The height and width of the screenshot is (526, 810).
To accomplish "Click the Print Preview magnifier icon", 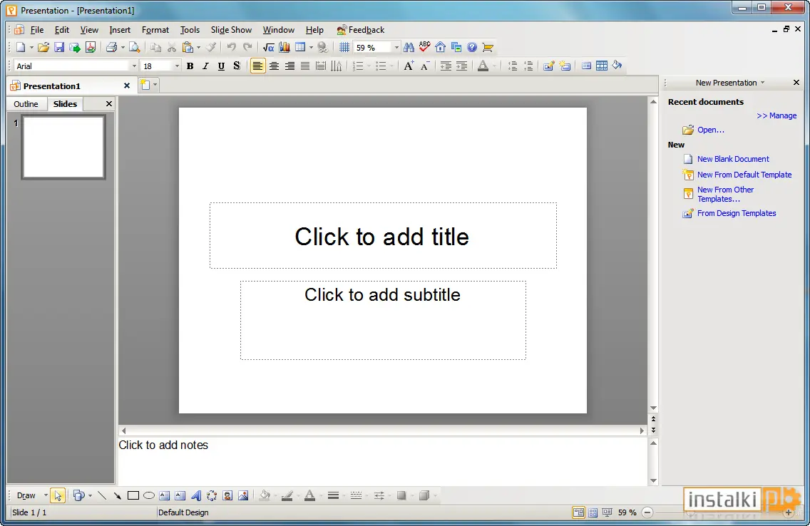I will (x=134, y=48).
